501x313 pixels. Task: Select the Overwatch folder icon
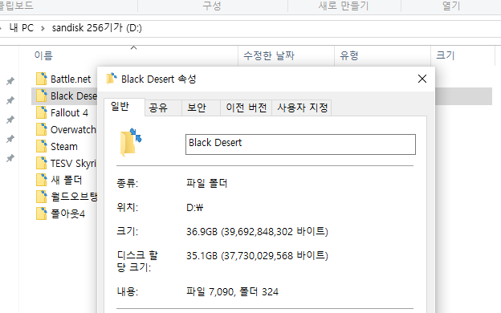coord(41,129)
